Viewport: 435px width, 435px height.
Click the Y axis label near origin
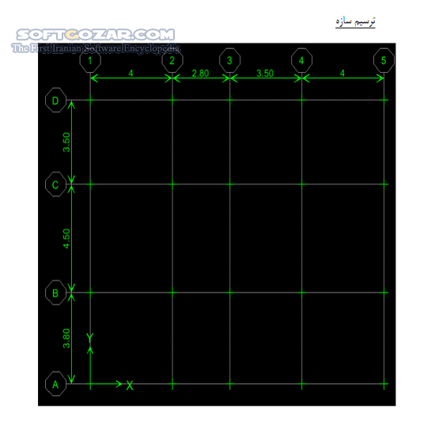90,338
